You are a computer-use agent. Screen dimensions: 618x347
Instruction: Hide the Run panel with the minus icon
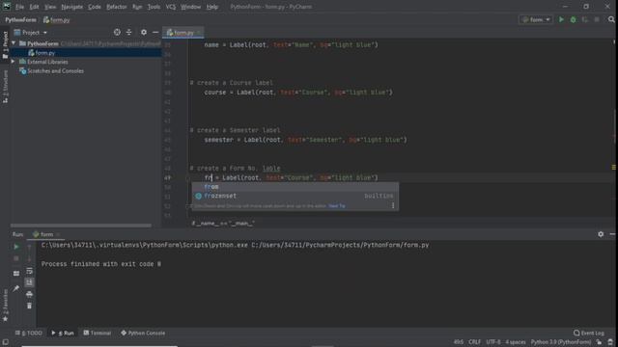612,234
